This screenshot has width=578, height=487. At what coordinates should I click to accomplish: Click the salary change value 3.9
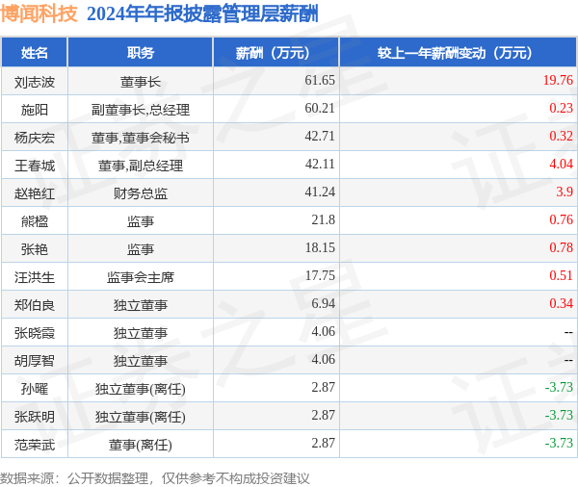point(565,192)
